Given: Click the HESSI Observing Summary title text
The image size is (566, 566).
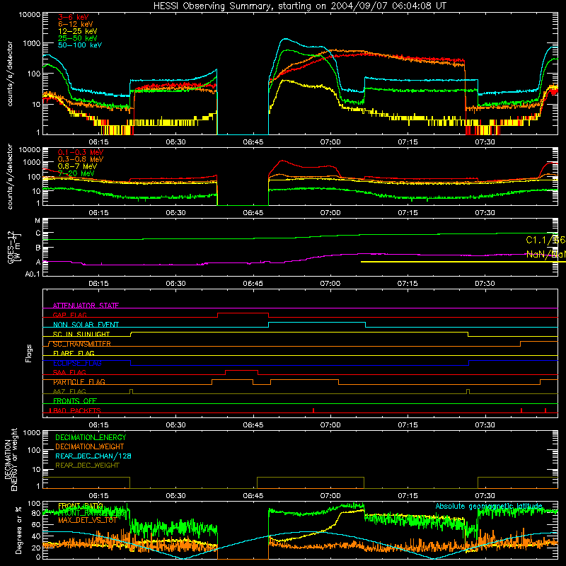Looking at the screenshot, I should (x=299, y=6).
